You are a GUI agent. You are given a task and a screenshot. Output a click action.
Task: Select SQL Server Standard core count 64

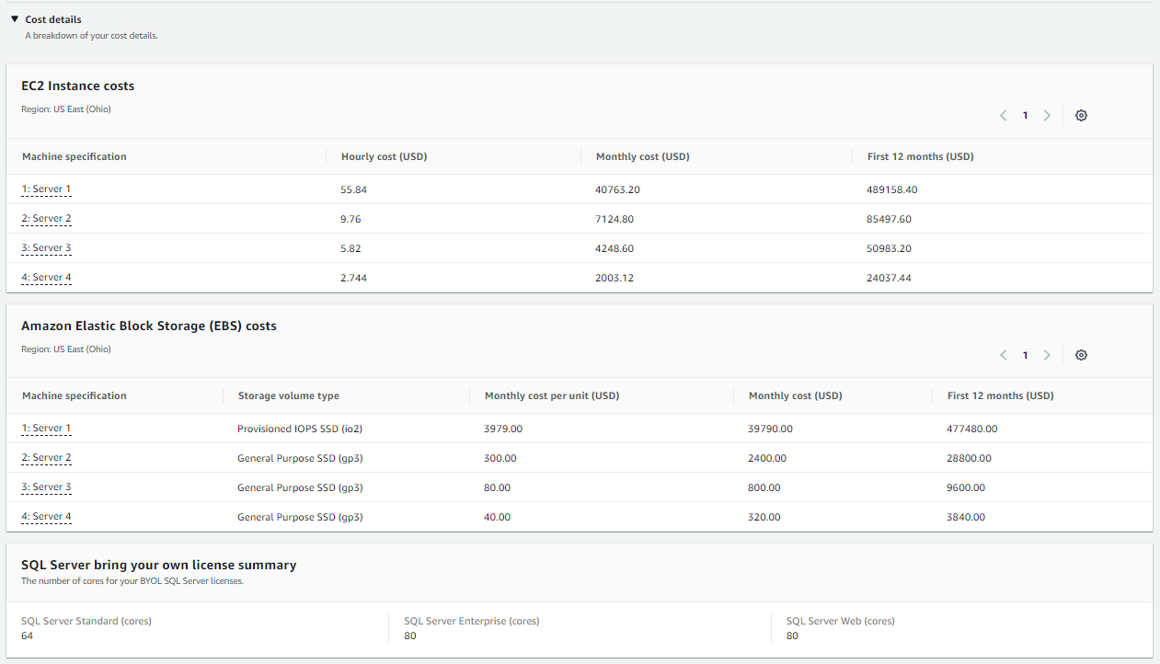pyautogui.click(x=28, y=635)
